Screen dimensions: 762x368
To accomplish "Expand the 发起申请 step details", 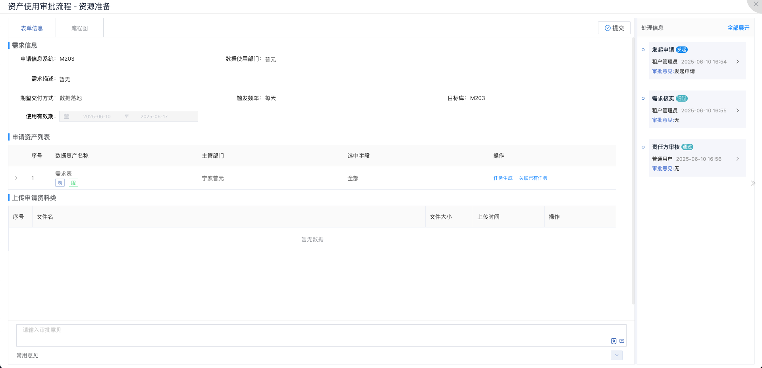I will [x=737, y=62].
